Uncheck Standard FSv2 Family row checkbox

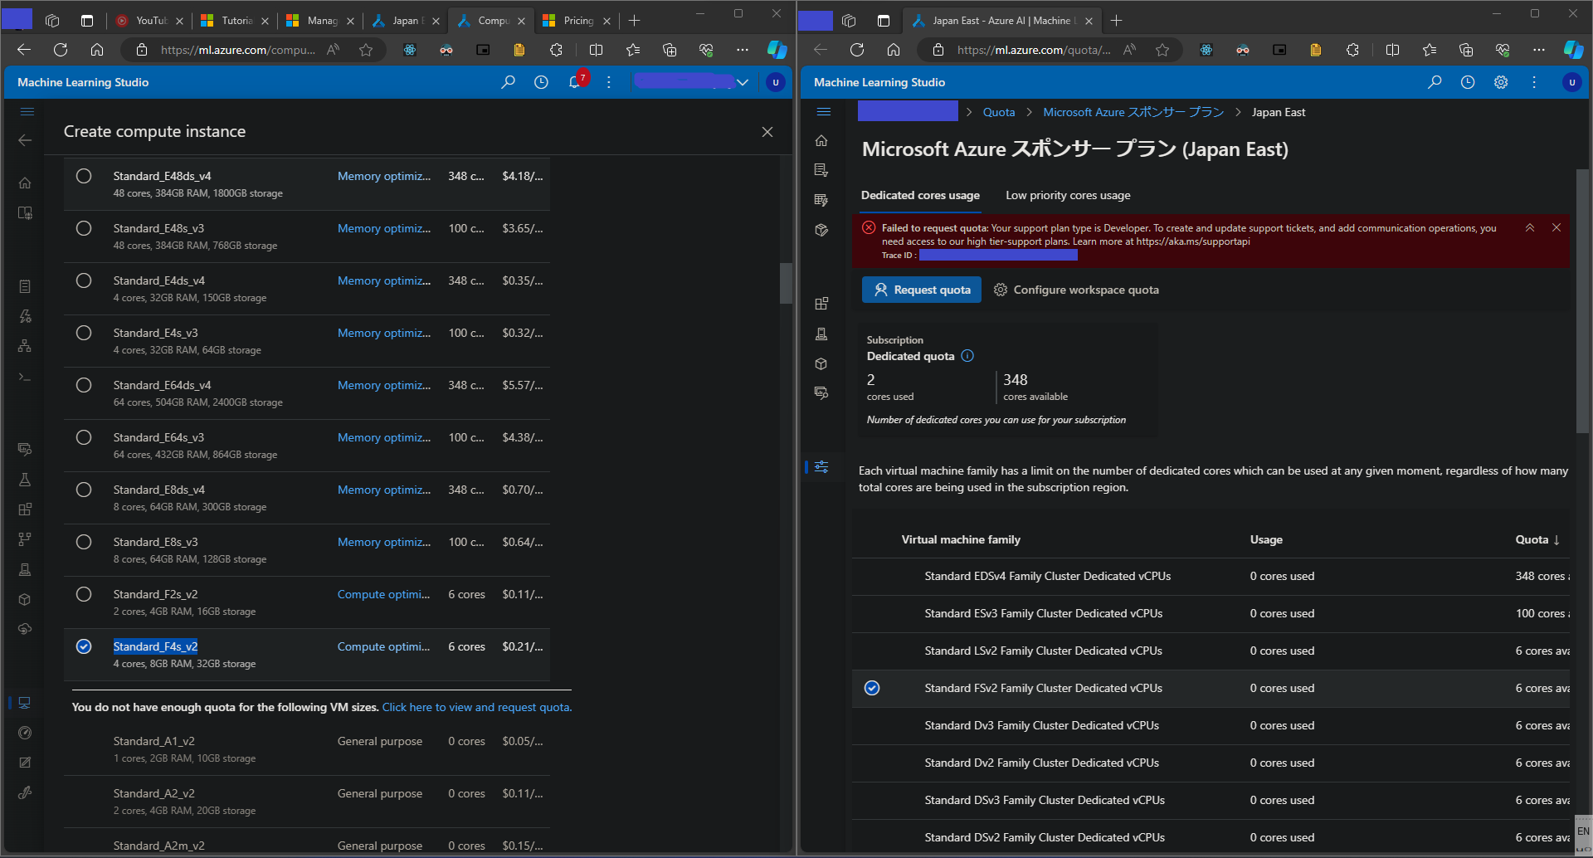point(872,688)
